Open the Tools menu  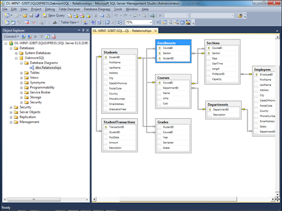click(118, 9)
